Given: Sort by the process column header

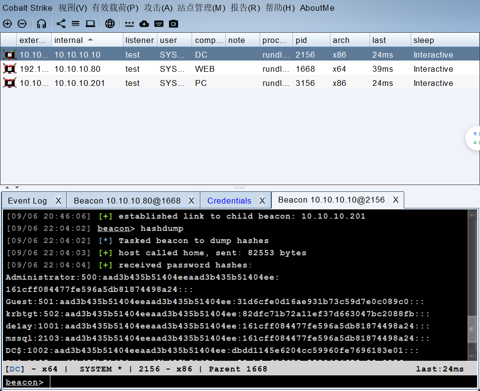Looking at the screenshot, I should pos(276,40).
